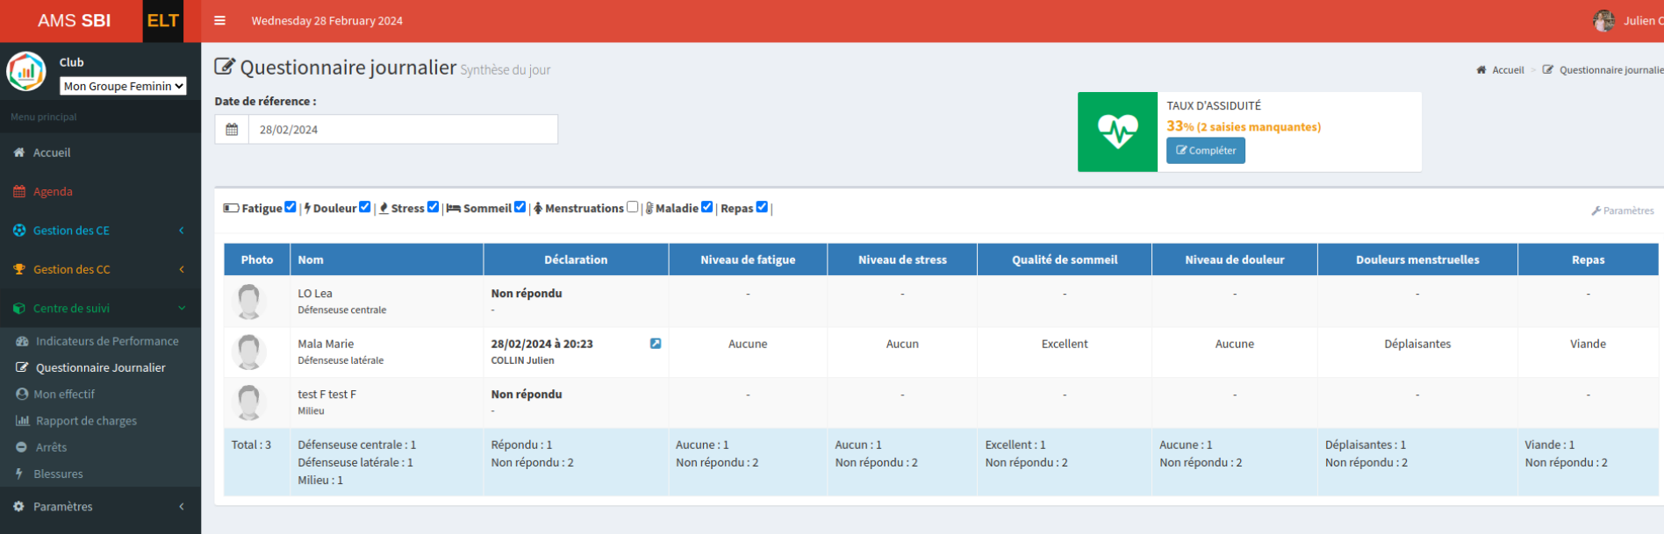This screenshot has width=1664, height=534.
Task: Click the Paramètres gear icon in sidebar
Action: click(19, 507)
